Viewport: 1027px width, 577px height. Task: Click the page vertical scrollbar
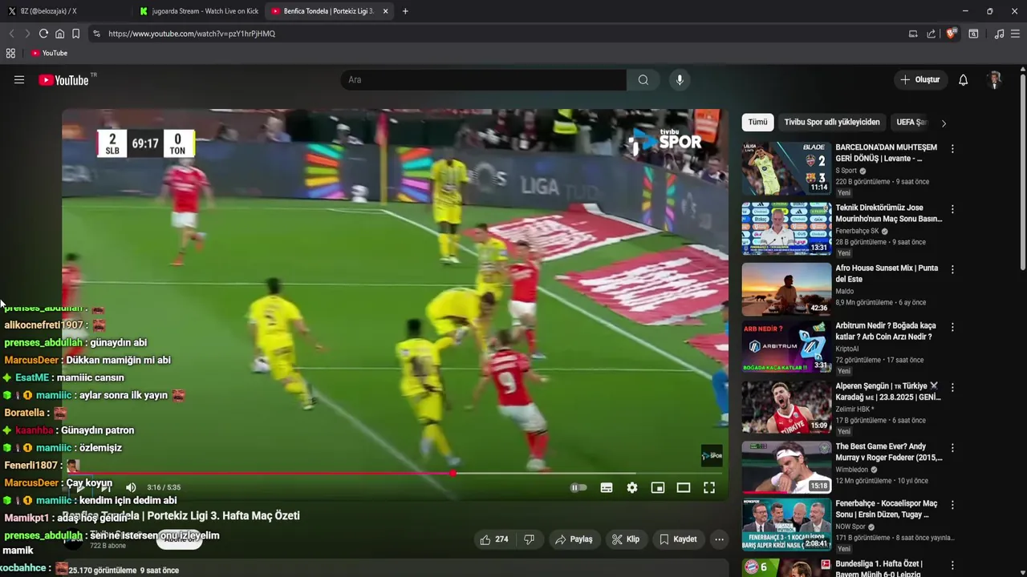point(1023,172)
